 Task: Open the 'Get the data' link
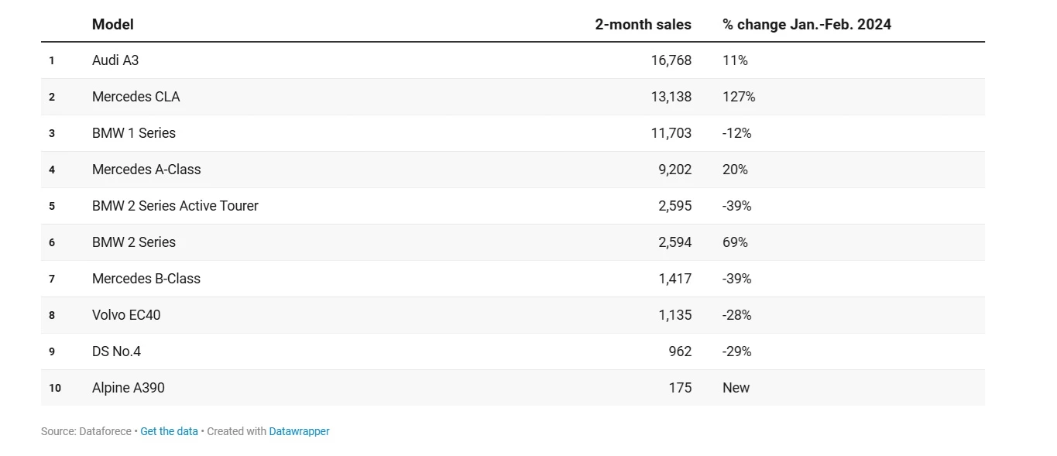[x=169, y=431]
